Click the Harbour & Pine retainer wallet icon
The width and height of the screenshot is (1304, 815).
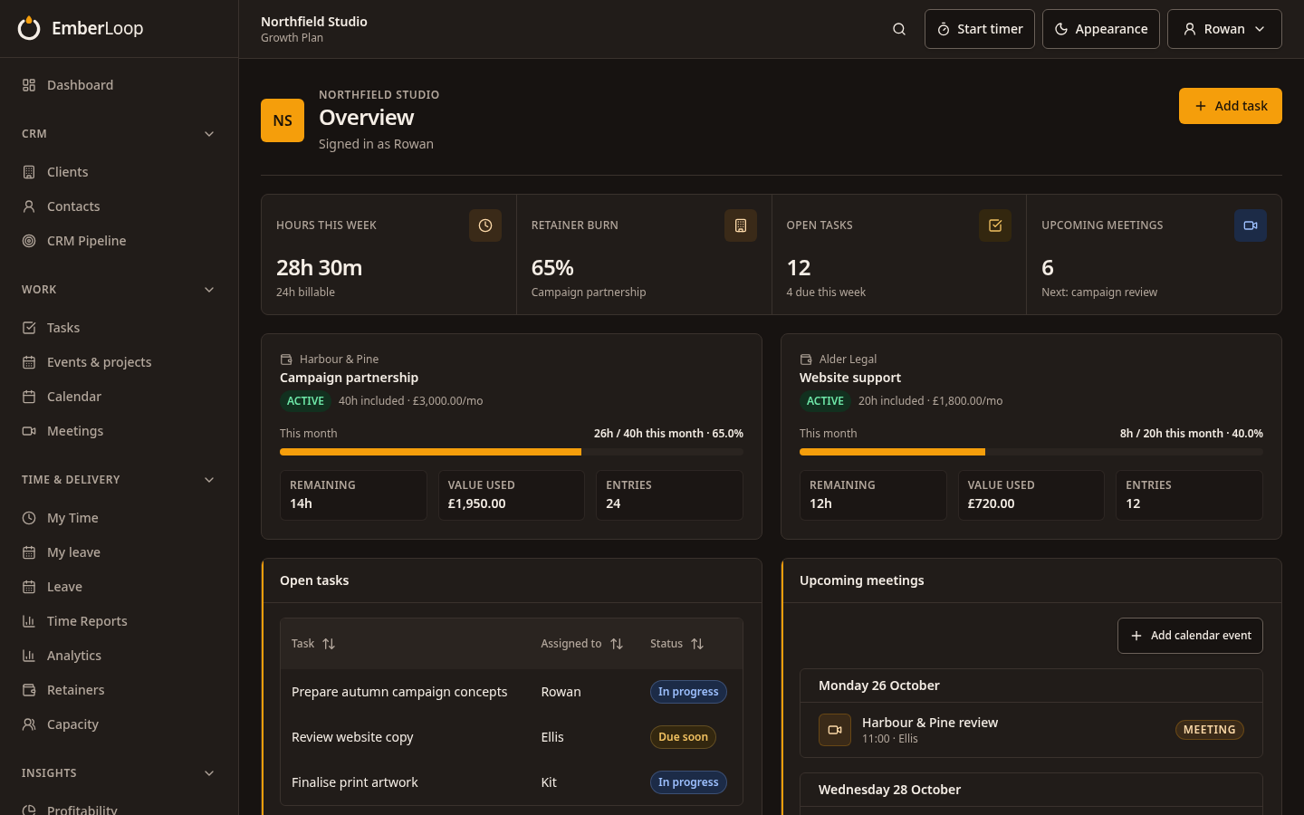(x=286, y=360)
